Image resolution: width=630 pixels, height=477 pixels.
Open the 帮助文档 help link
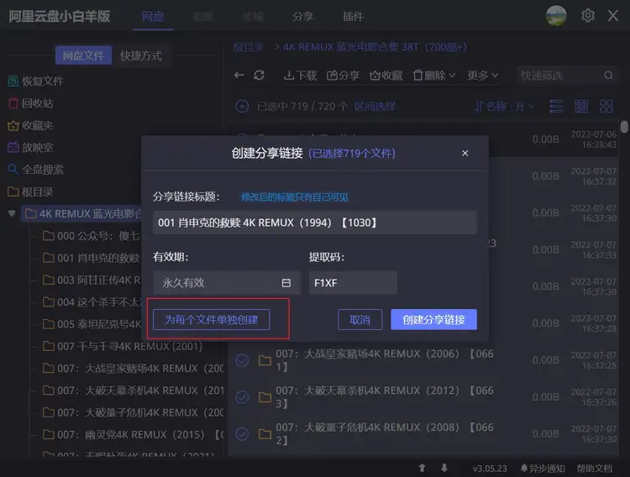click(x=595, y=469)
